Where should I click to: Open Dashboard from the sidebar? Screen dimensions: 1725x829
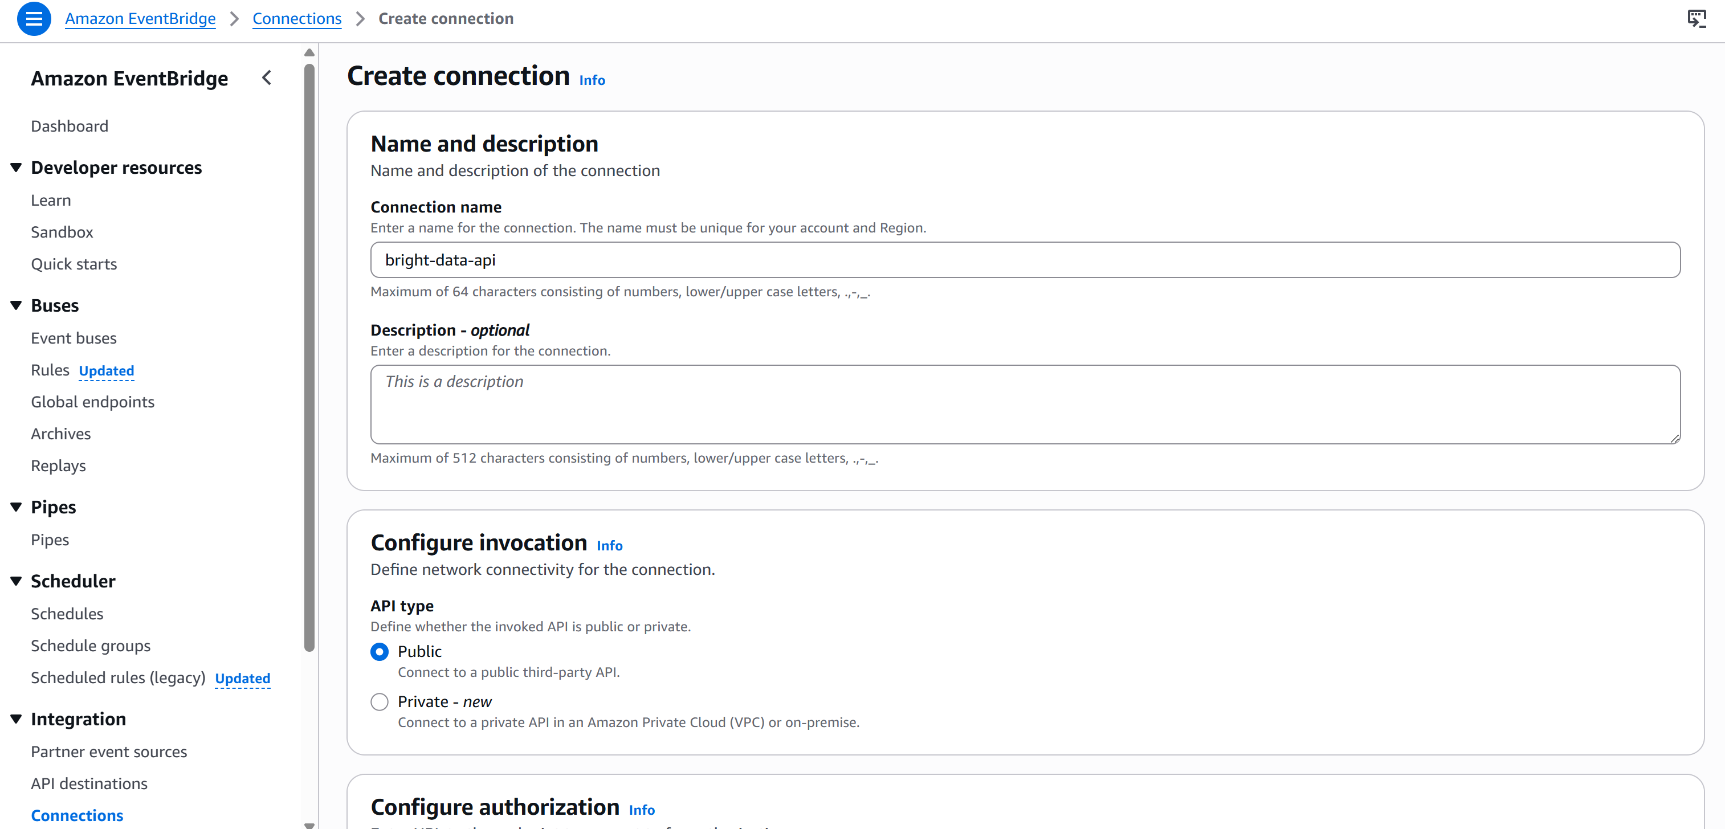(x=70, y=125)
